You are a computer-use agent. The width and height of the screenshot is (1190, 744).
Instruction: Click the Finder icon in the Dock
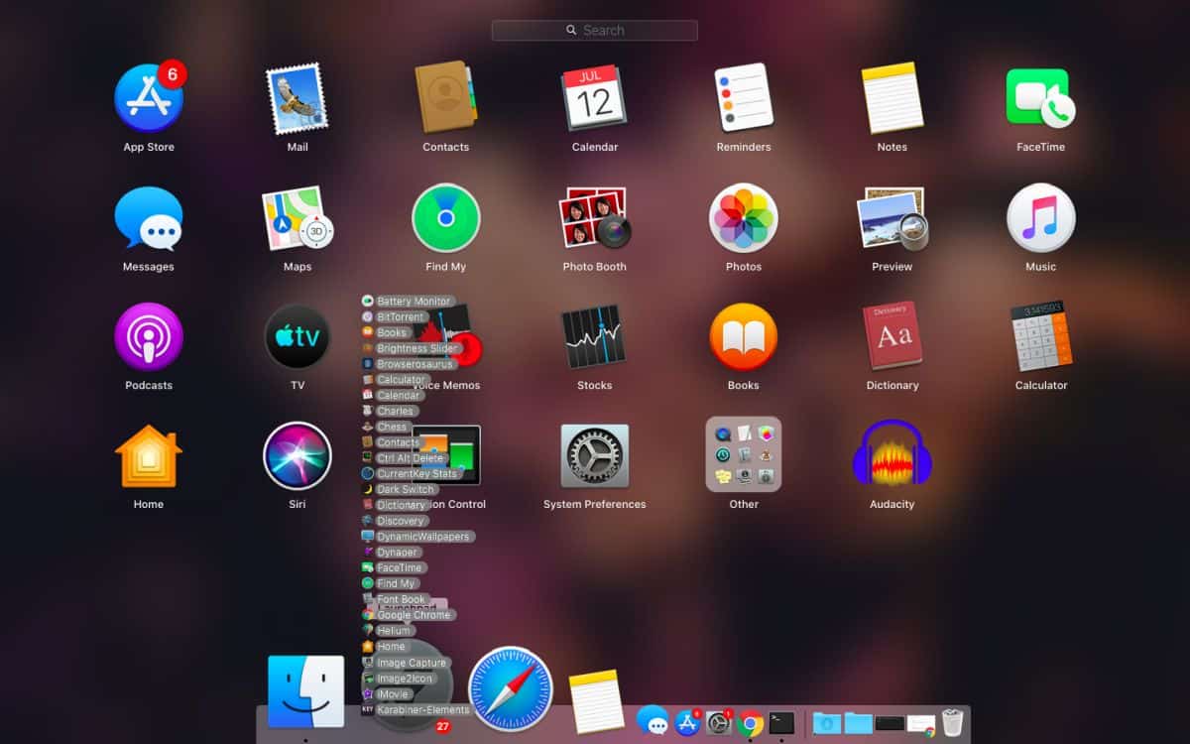tap(305, 691)
